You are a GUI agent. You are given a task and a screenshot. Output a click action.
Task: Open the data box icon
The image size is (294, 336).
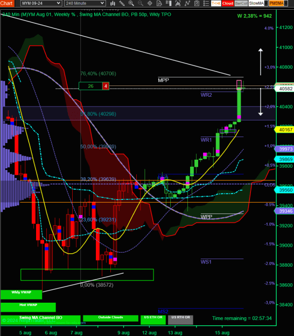click(159, 3)
